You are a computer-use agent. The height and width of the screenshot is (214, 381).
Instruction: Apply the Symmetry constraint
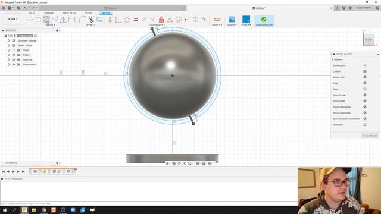pos(196,20)
